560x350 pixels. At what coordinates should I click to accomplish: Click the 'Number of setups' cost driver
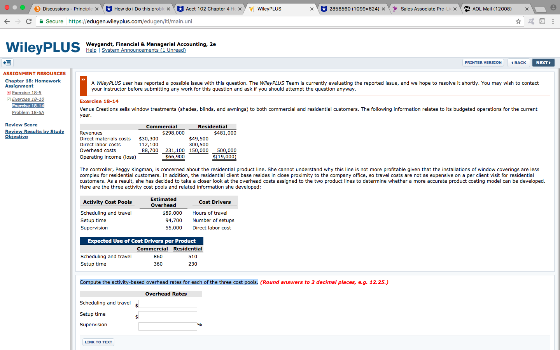click(x=213, y=220)
